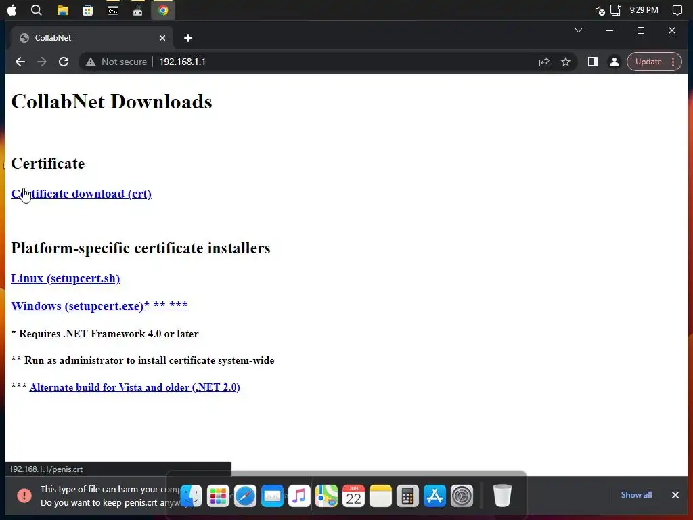Toggle the browser side panel
Image resolution: width=693 pixels, height=520 pixels.
point(593,62)
